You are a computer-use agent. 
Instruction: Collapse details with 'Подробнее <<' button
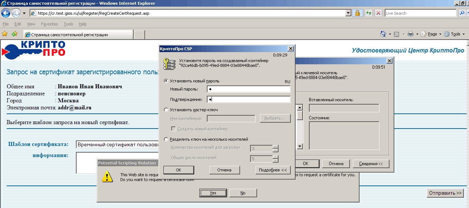pos(273,170)
